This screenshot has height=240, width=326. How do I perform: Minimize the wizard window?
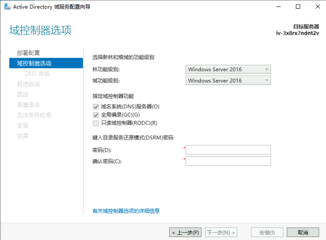tap(279, 7)
